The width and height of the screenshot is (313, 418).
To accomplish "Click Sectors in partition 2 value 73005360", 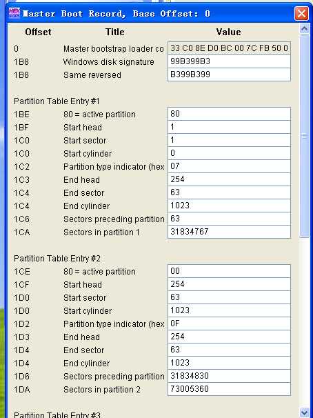I will click(229, 389).
